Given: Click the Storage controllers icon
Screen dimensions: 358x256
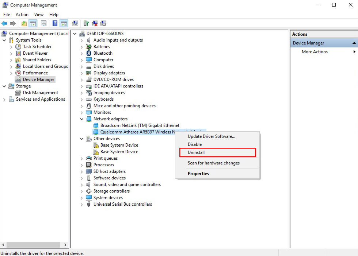Looking at the screenshot, I should coord(88,191).
